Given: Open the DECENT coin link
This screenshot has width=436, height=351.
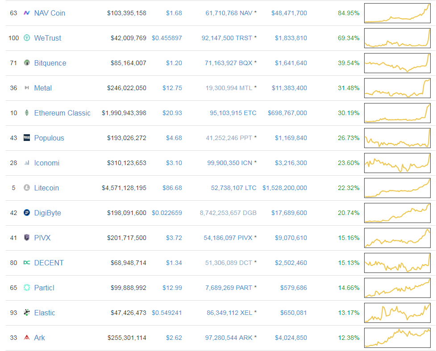Looking at the screenshot, I should [x=49, y=263].
